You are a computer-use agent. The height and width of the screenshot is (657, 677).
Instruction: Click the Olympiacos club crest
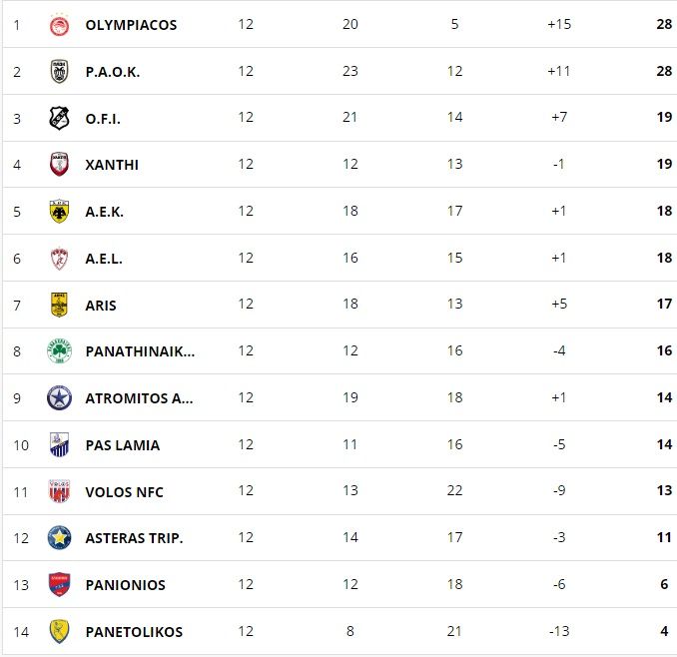coord(59,25)
